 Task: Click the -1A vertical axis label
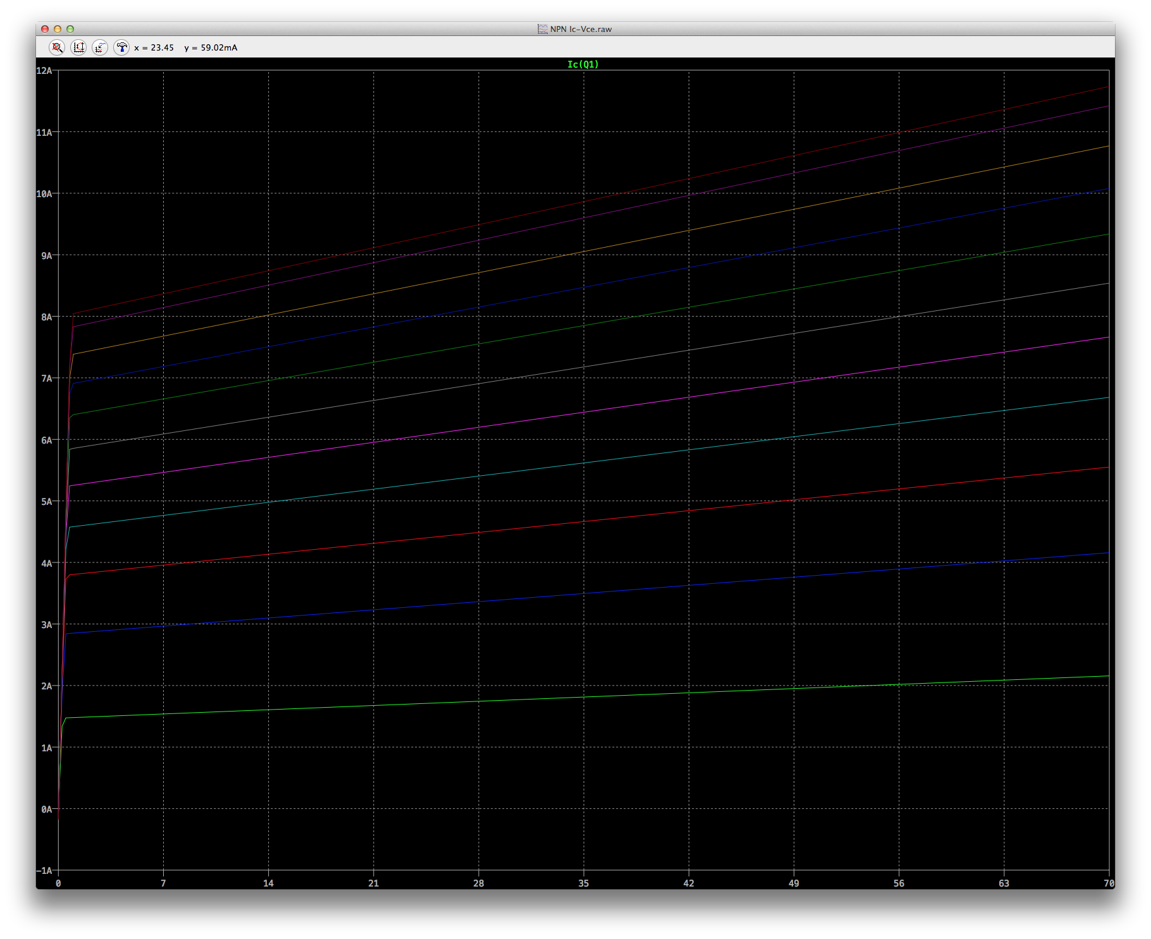(44, 871)
